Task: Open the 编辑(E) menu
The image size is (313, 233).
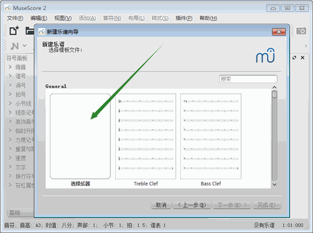Action: [x=39, y=18]
